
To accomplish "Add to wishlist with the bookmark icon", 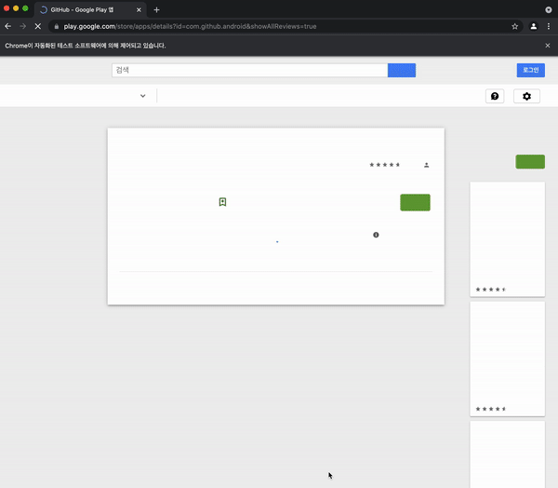I will coord(222,202).
